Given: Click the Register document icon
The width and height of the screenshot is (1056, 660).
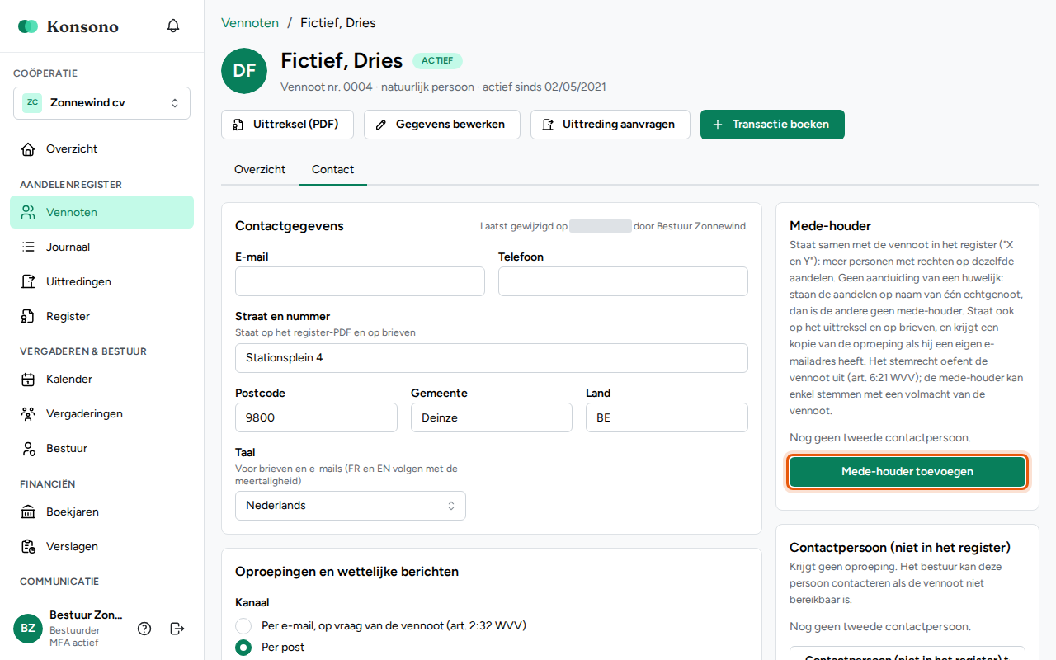Looking at the screenshot, I should [28, 316].
